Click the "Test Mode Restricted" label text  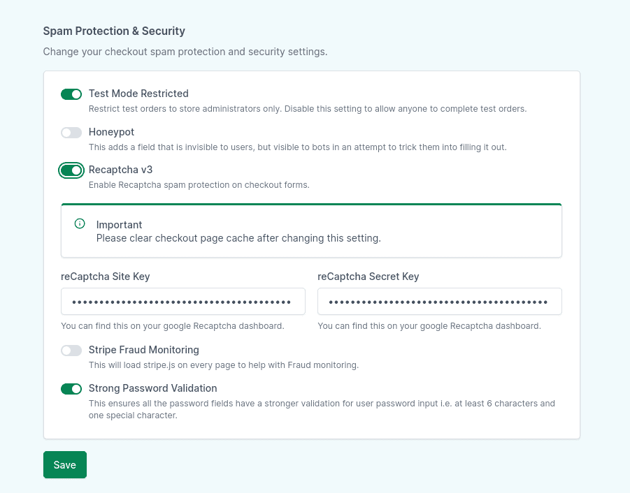coord(138,94)
